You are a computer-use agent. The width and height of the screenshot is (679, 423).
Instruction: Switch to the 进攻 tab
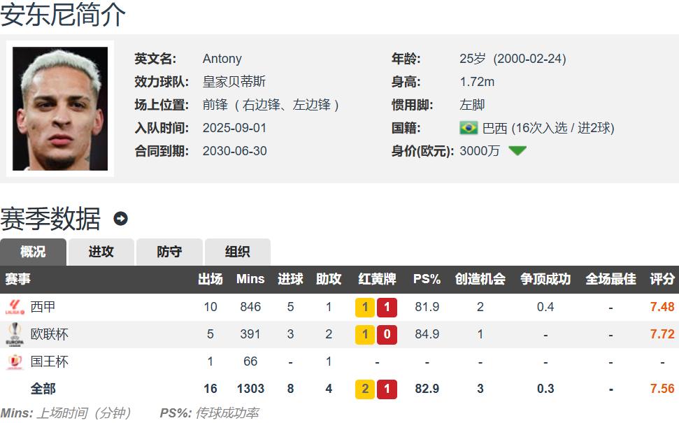101,252
